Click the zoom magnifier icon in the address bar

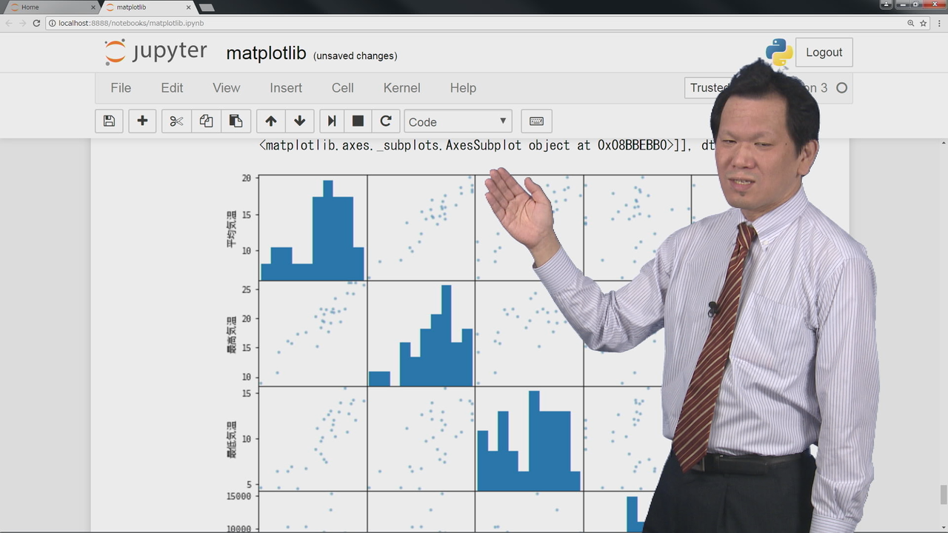[910, 23]
